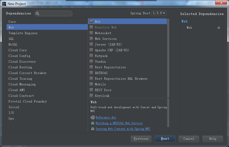Open the Cloud Config category

(x=47, y=56)
